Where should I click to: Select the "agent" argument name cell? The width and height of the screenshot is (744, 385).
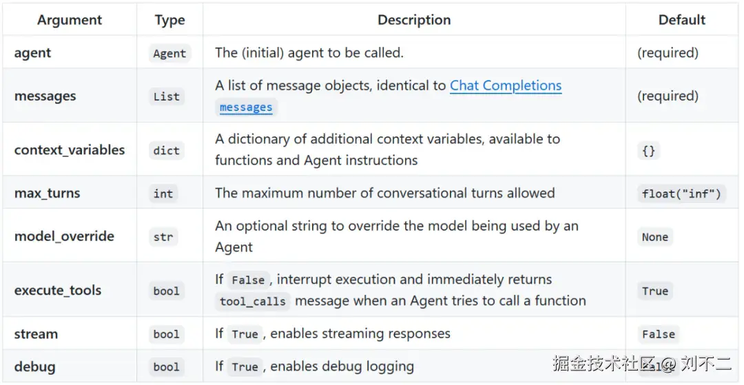[x=32, y=53]
